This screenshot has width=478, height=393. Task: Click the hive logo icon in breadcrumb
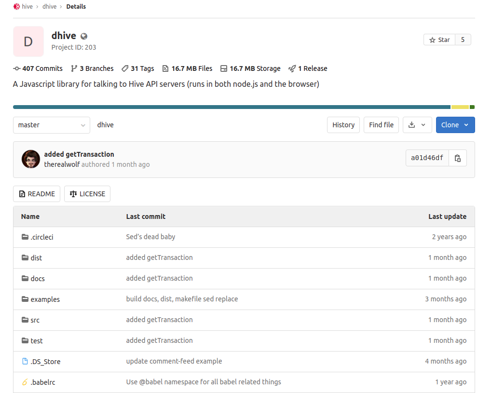[x=16, y=6]
